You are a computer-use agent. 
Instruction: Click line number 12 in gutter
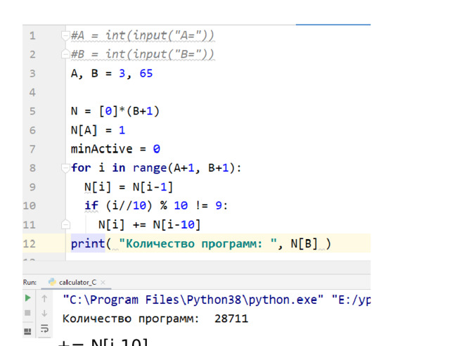click(30, 244)
